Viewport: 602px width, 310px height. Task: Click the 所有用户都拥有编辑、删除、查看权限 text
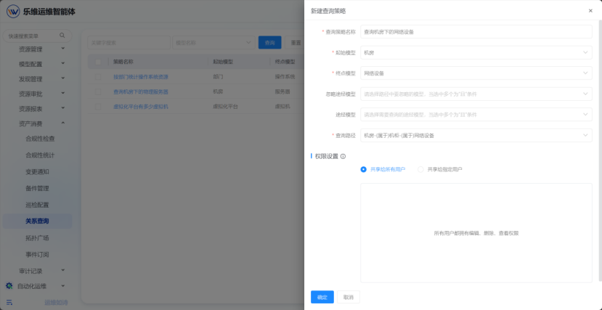476,233
